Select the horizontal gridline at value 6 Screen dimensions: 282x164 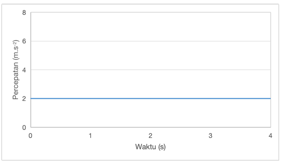point(151,41)
